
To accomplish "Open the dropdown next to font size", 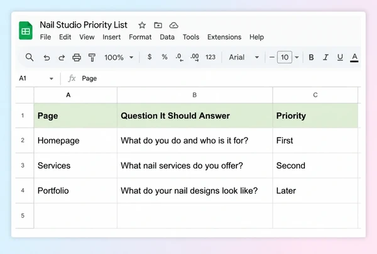I will [297, 57].
